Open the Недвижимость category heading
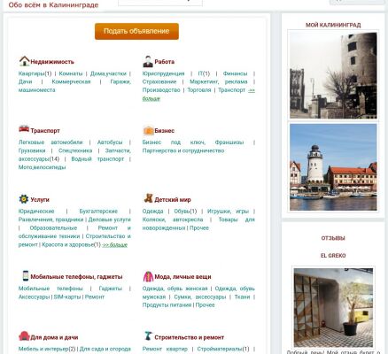Image resolution: width=388 pixels, height=354 pixels. (52, 62)
